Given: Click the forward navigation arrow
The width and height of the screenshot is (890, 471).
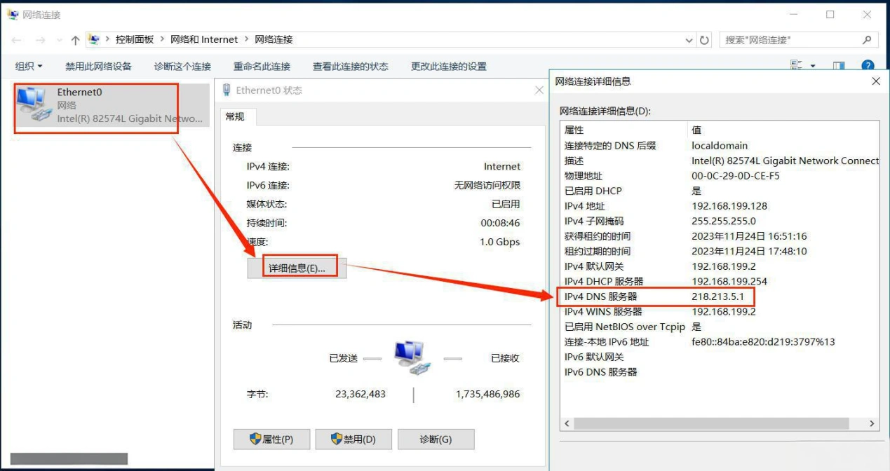Looking at the screenshot, I should pyautogui.click(x=40, y=40).
